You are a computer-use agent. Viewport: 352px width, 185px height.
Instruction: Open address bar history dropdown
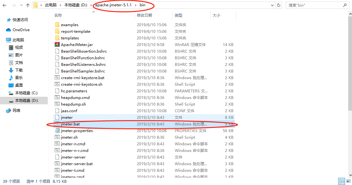[272, 5]
